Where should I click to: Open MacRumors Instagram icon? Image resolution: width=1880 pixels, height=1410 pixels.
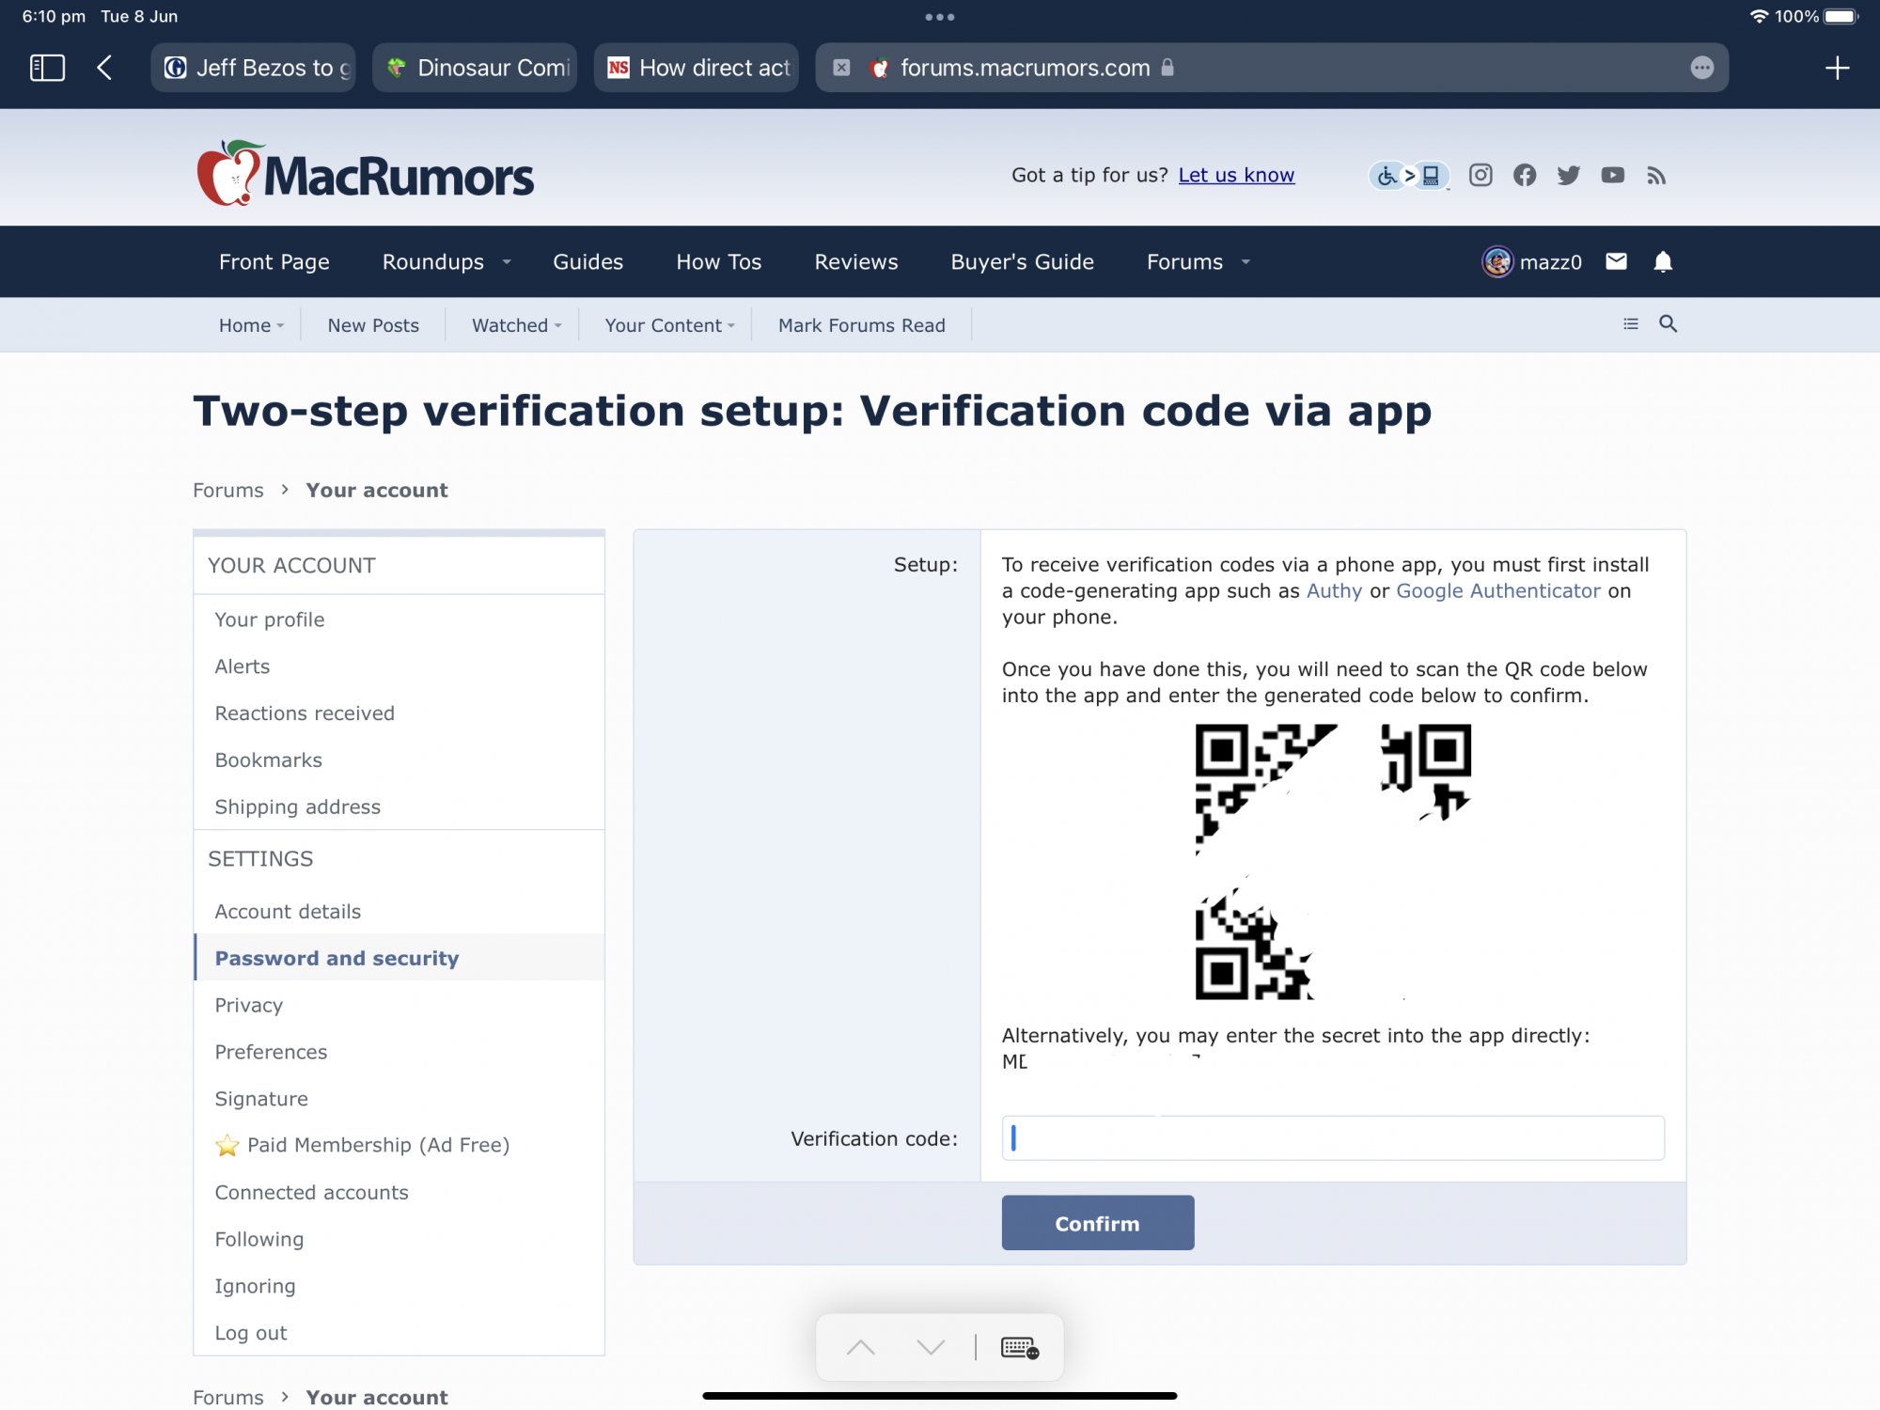coord(1480,175)
